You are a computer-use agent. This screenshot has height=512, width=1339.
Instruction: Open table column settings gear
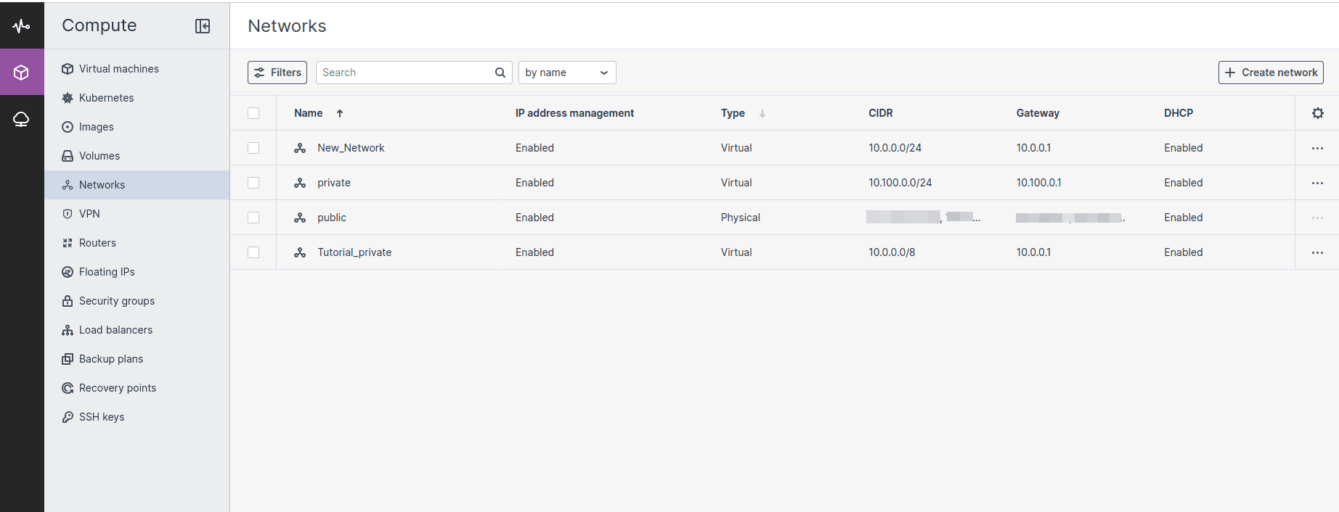[1318, 113]
